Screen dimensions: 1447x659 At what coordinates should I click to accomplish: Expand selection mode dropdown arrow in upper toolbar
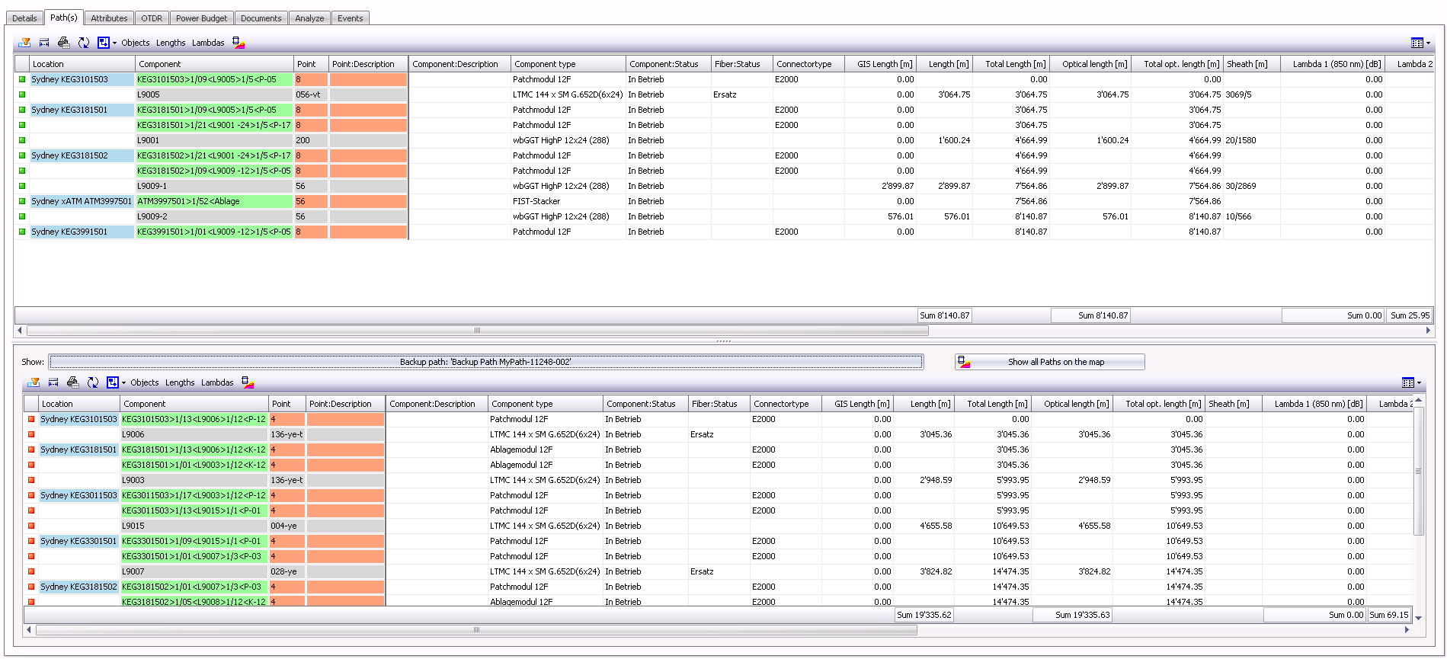pyautogui.click(x=115, y=43)
